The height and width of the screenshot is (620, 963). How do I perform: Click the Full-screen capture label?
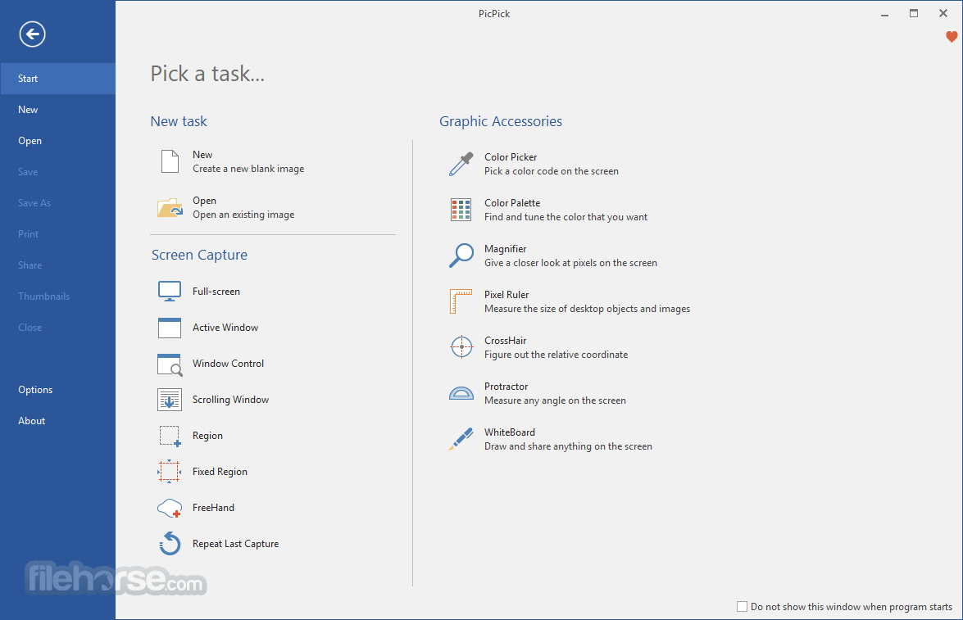pyautogui.click(x=216, y=292)
